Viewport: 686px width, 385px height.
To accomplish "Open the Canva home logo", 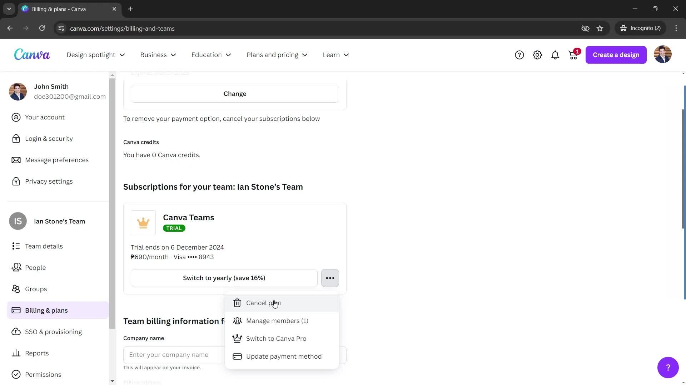I will pyautogui.click(x=32, y=55).
